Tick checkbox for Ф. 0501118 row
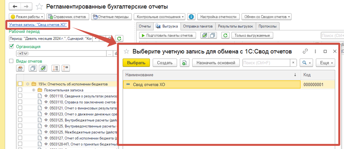344x149 pixels. click(20, 96)
